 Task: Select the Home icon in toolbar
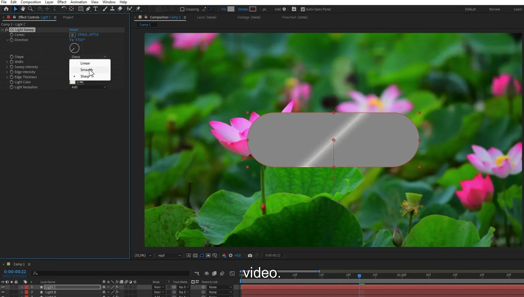pos(6,9)
